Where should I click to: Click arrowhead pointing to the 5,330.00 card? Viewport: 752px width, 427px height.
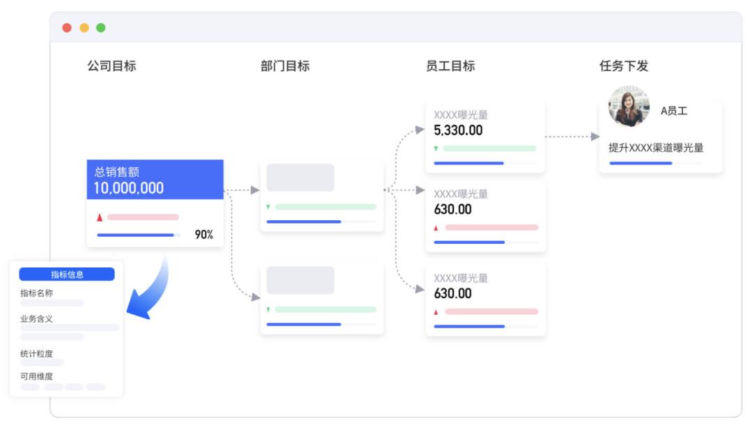419,130
